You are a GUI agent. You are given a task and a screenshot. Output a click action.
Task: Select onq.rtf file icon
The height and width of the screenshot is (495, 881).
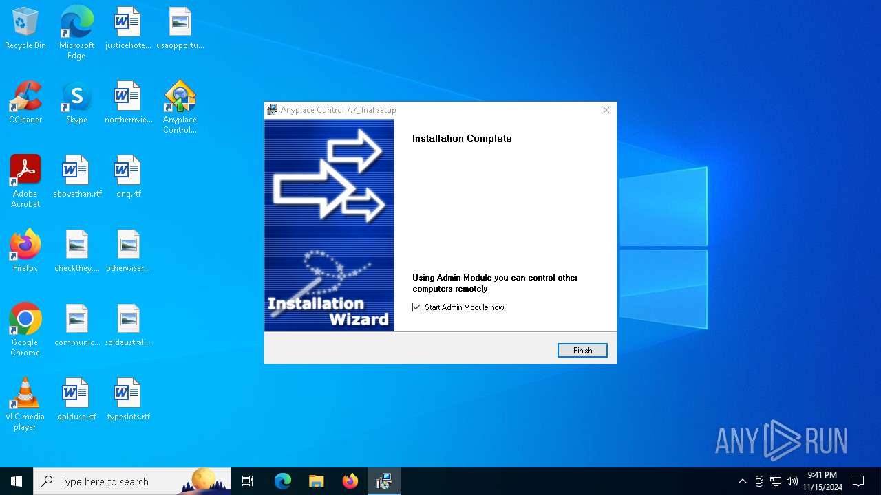(x=128, y=177)
